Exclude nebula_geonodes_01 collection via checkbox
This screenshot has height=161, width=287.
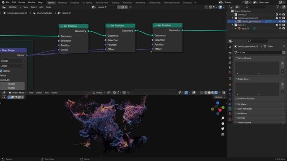pos(277,18)
